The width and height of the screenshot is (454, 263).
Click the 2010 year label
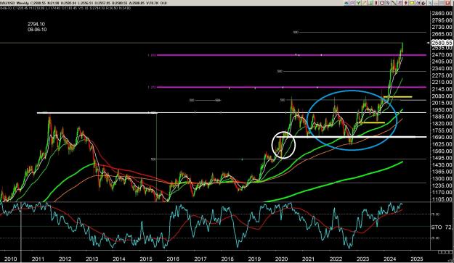11,259
